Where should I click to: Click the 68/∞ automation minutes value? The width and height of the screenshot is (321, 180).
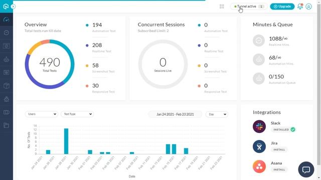click(x=275, y=57)
